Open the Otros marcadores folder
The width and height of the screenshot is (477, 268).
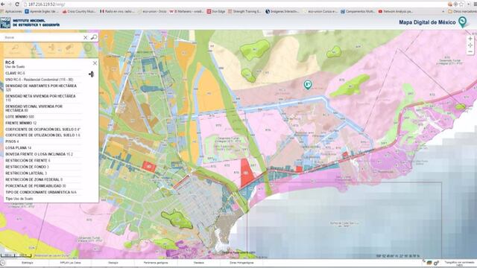pyautogui.click(x=462, y=12)
